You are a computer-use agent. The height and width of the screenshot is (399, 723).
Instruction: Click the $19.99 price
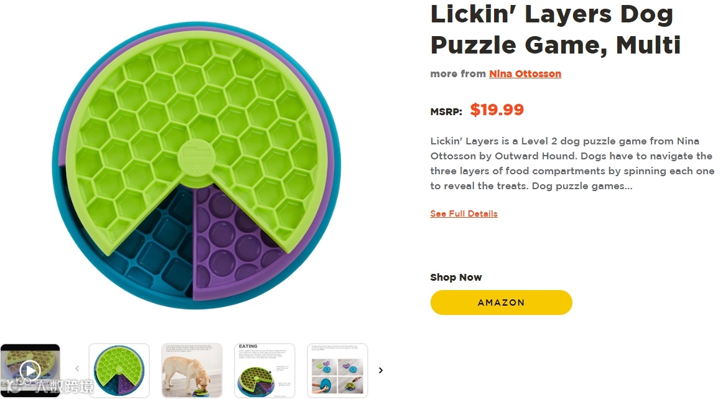(497, 110)
